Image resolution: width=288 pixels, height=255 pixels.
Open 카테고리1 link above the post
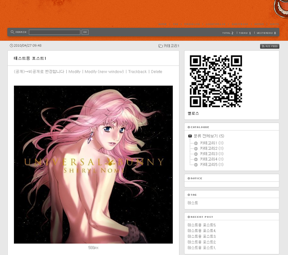(x=171, y=46)
